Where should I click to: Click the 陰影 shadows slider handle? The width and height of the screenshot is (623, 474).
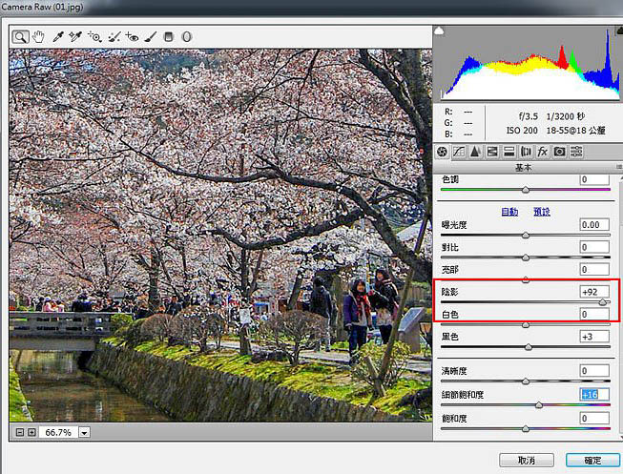tap(603, 302)
